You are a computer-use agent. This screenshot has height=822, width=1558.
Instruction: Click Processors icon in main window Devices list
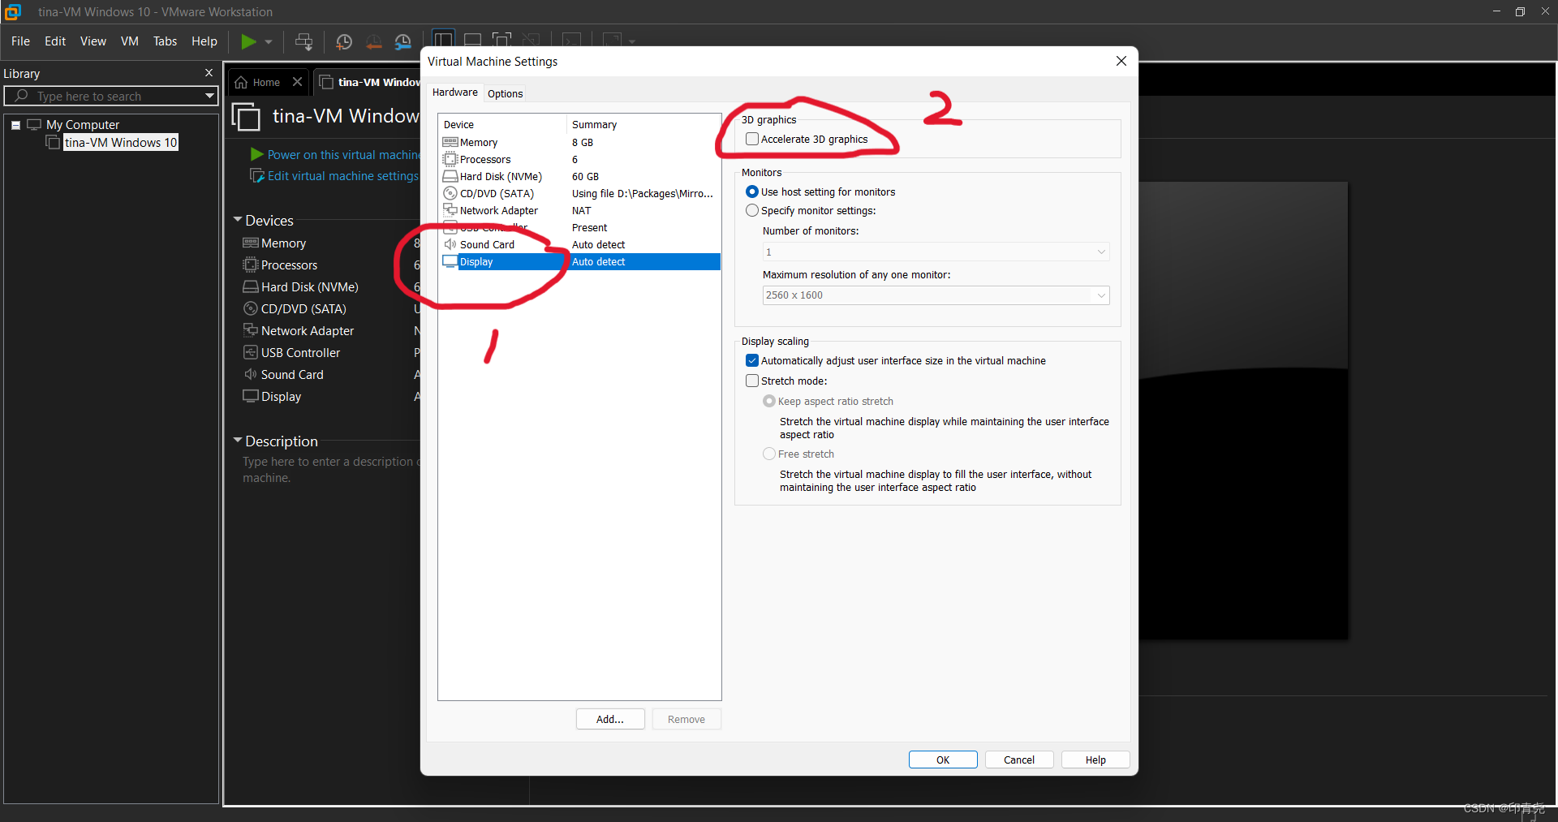251,265
